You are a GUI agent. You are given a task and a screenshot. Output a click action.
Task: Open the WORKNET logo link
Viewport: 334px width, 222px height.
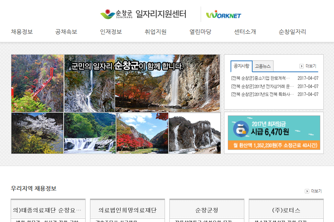tap(223, 15)
